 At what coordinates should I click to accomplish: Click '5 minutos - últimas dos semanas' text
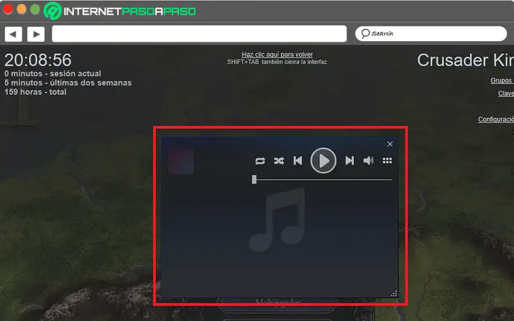pyautogui.click(x=68, y=83)
